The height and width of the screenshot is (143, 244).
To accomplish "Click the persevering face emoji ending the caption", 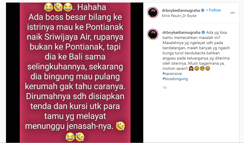I will pyautogui.click(x=208, y=68).
